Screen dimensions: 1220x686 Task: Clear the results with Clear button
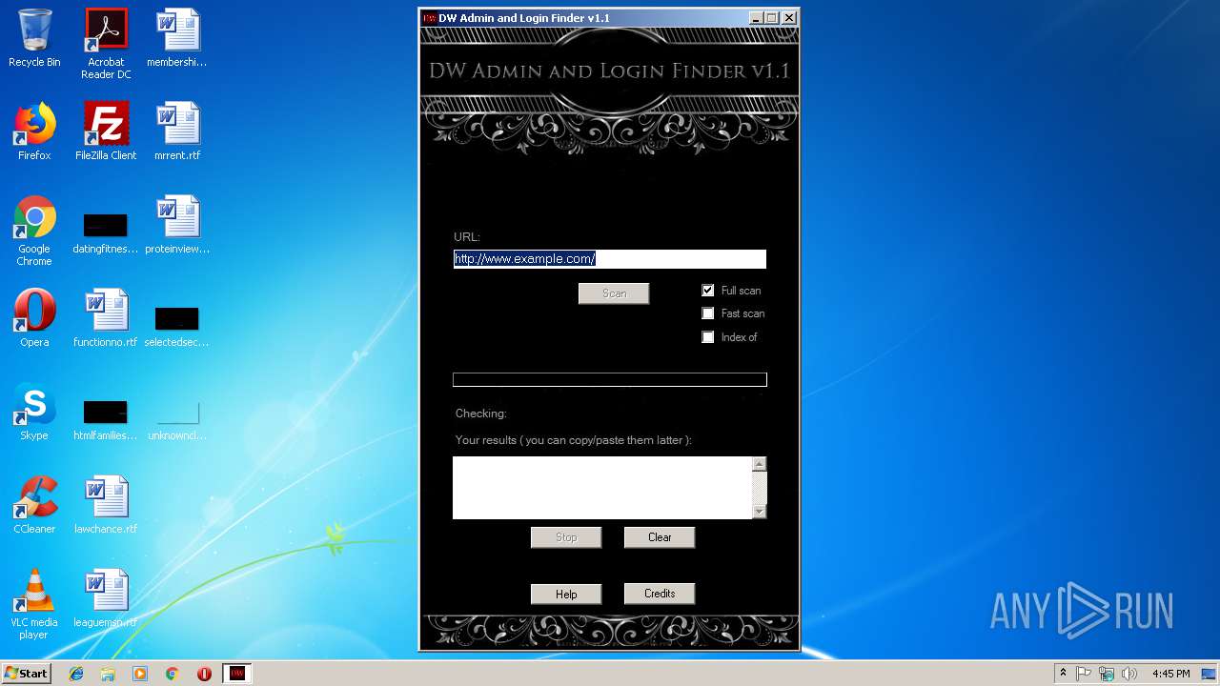tap(660, 537)
